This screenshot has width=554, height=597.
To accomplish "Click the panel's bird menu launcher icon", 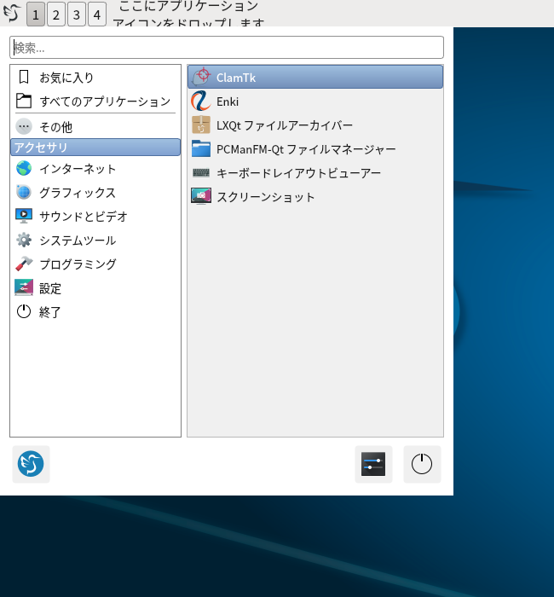I will point(12,13).
